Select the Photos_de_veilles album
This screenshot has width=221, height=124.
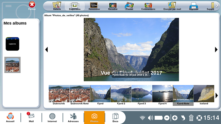[12, 65]
